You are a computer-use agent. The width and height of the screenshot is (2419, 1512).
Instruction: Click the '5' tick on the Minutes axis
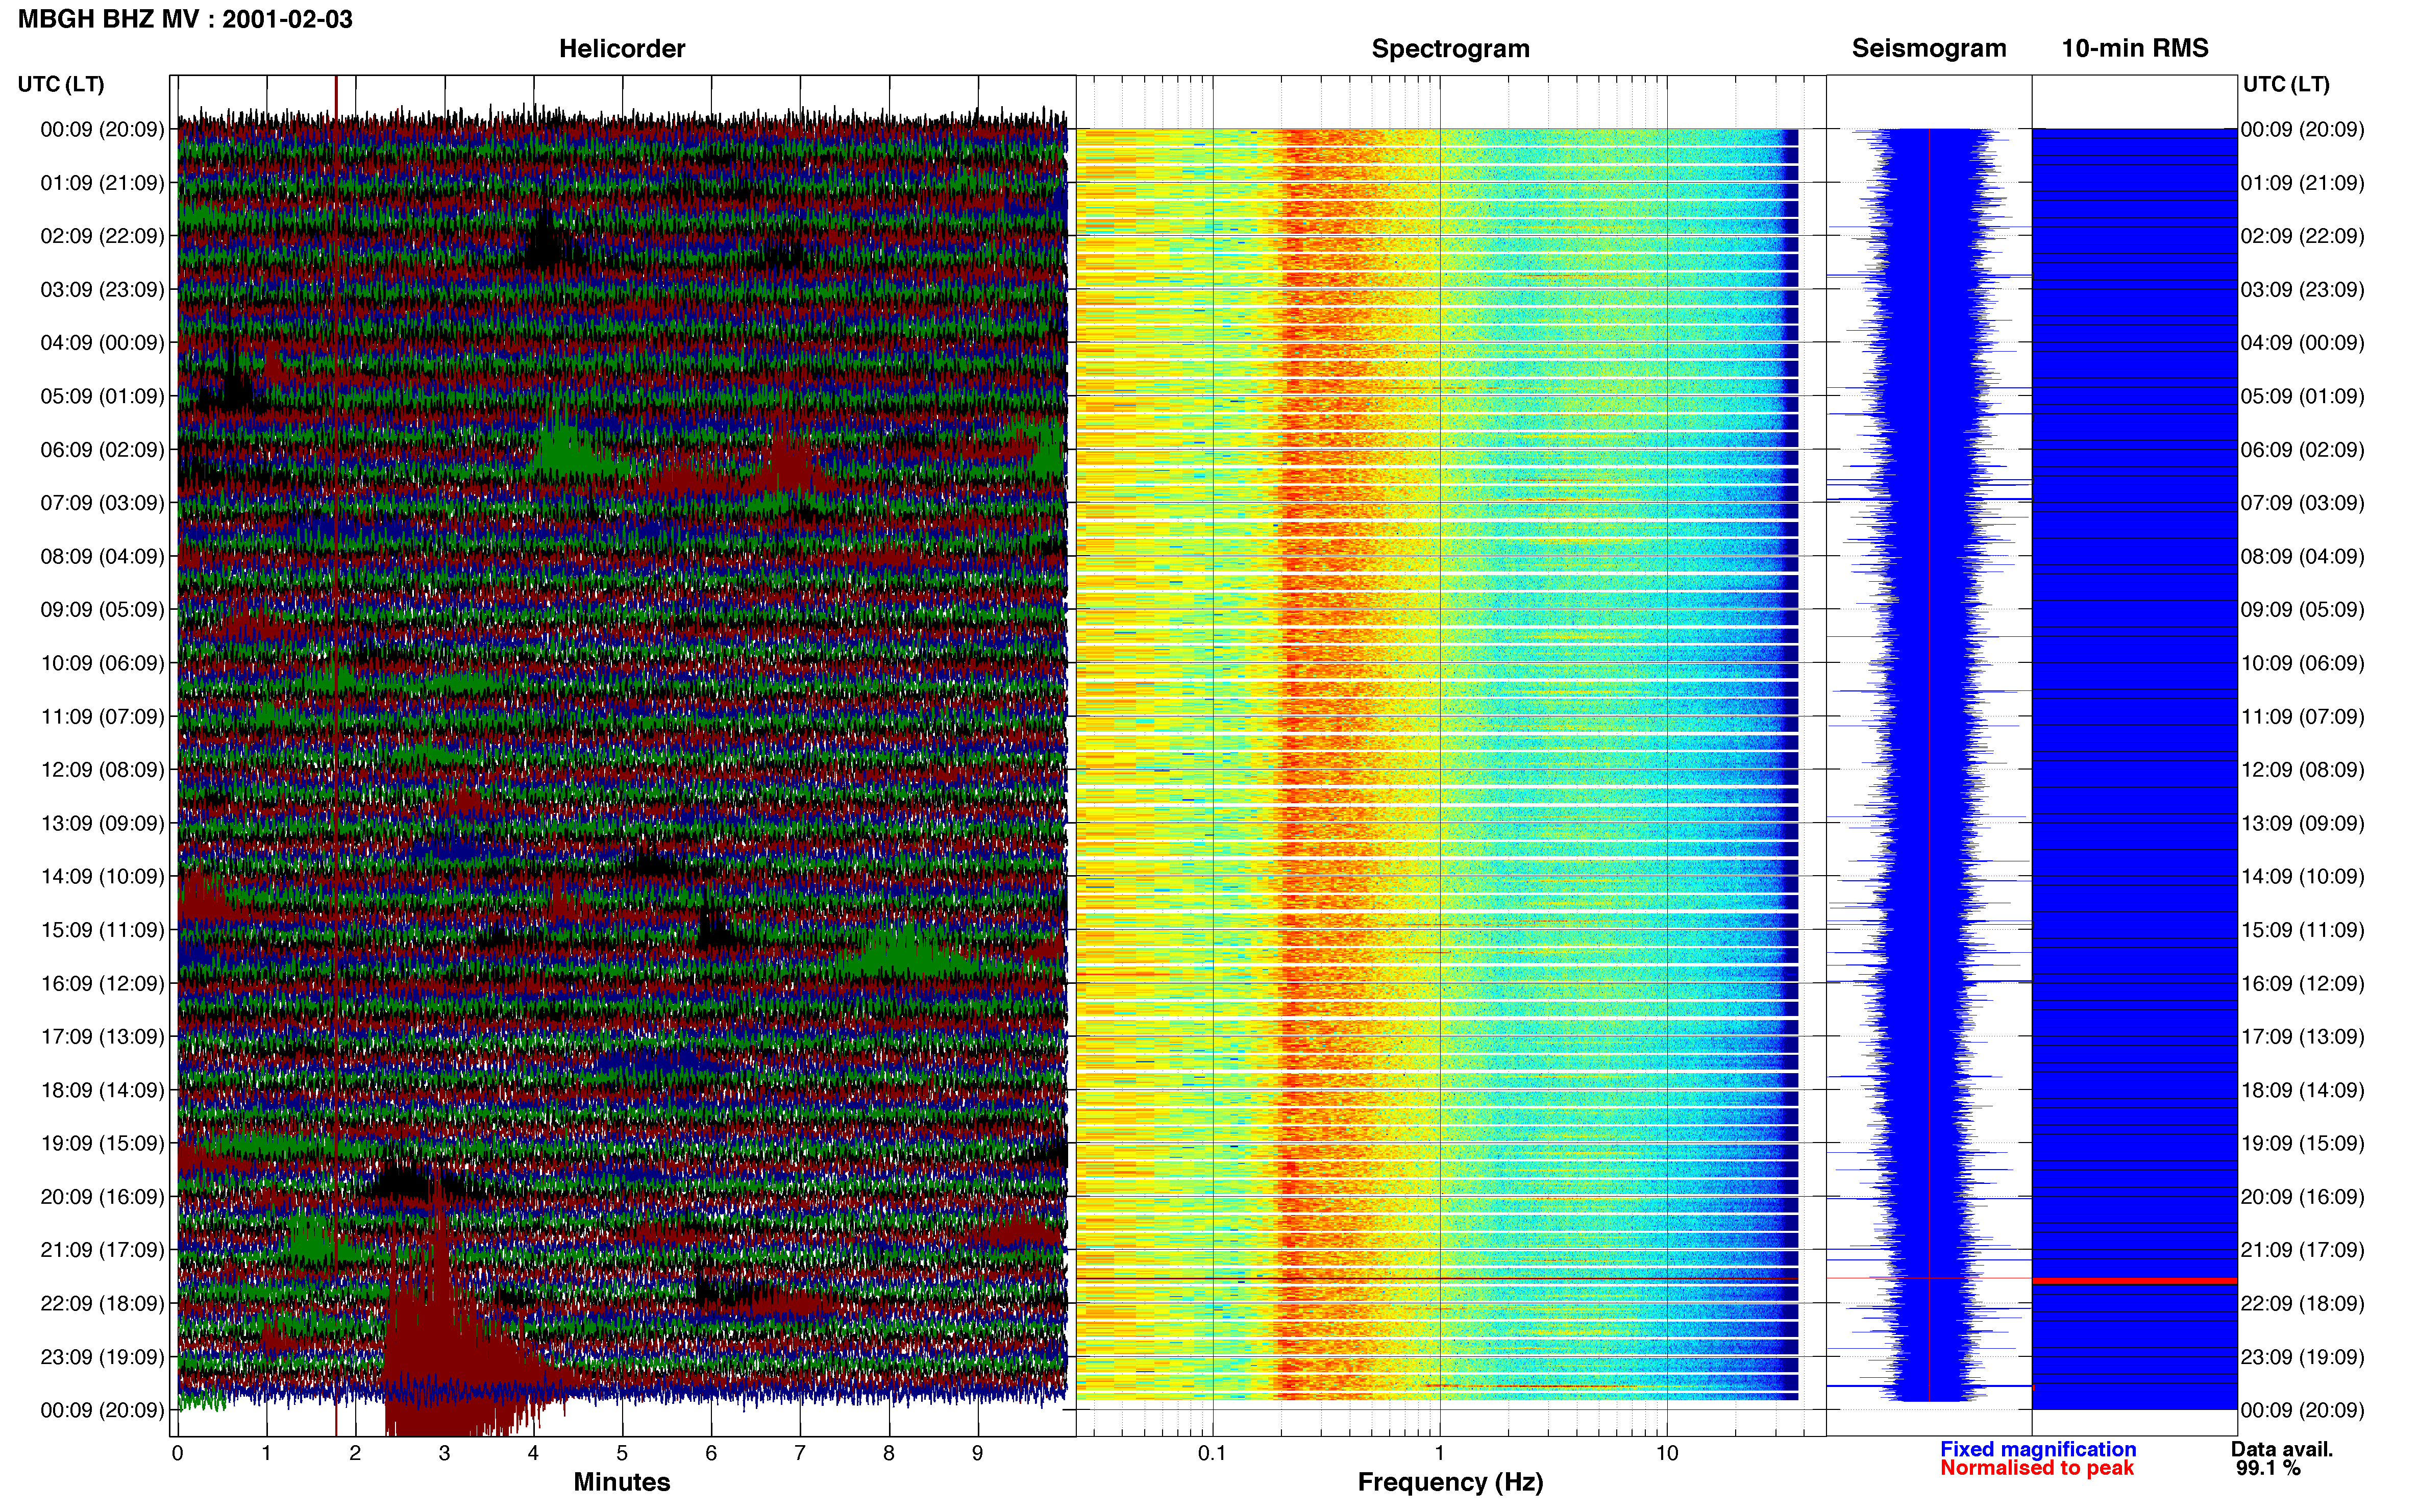pos(622,1453)
